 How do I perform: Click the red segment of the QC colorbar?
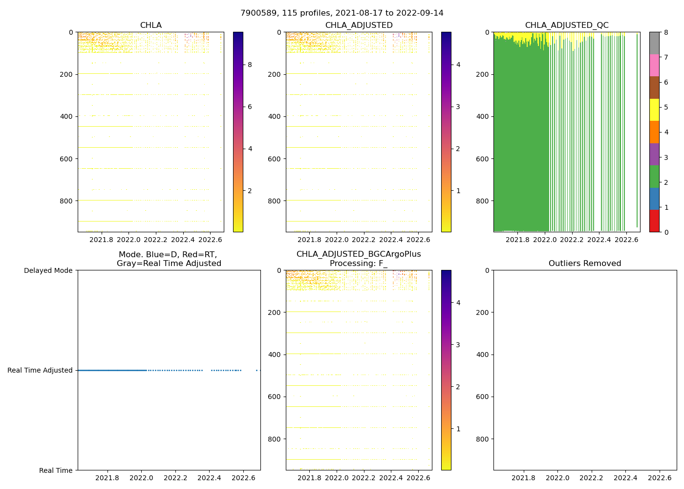point(654,221)
